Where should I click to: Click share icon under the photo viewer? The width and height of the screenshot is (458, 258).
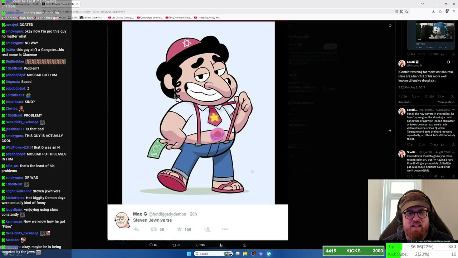tap(244, 245)
